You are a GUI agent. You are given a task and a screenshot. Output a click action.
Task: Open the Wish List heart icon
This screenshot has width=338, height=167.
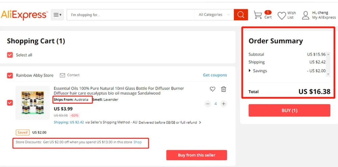(282, 16)
